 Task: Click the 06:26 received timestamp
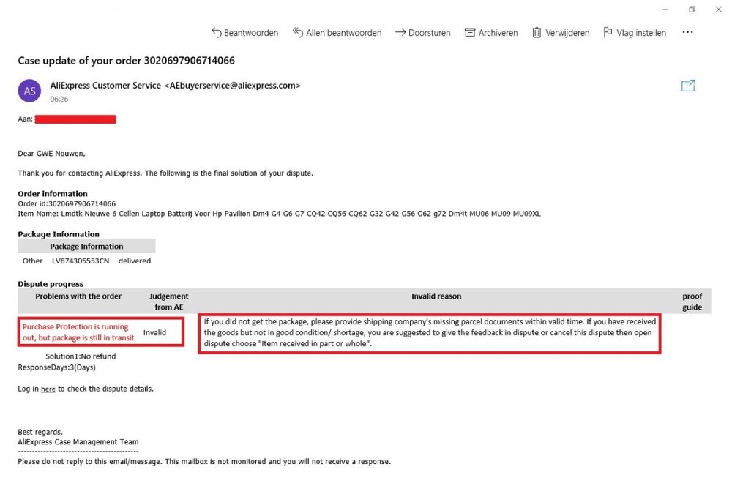tap(59, 99)
